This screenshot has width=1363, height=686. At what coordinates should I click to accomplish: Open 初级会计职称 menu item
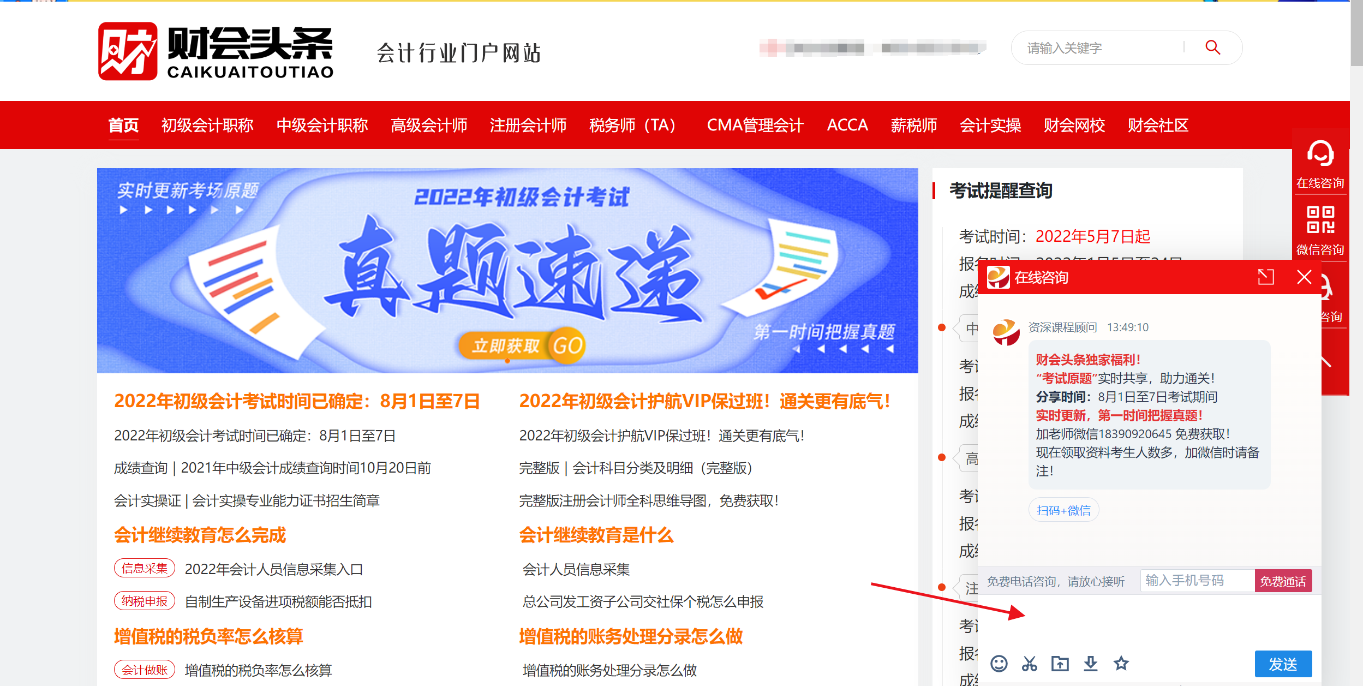(x=207, y=125)
